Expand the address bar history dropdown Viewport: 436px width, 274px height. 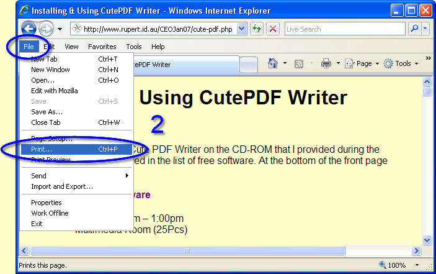[x=242, y=29]
